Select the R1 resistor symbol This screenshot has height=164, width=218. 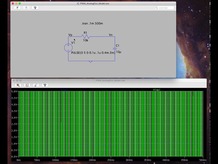coord(85,37)
